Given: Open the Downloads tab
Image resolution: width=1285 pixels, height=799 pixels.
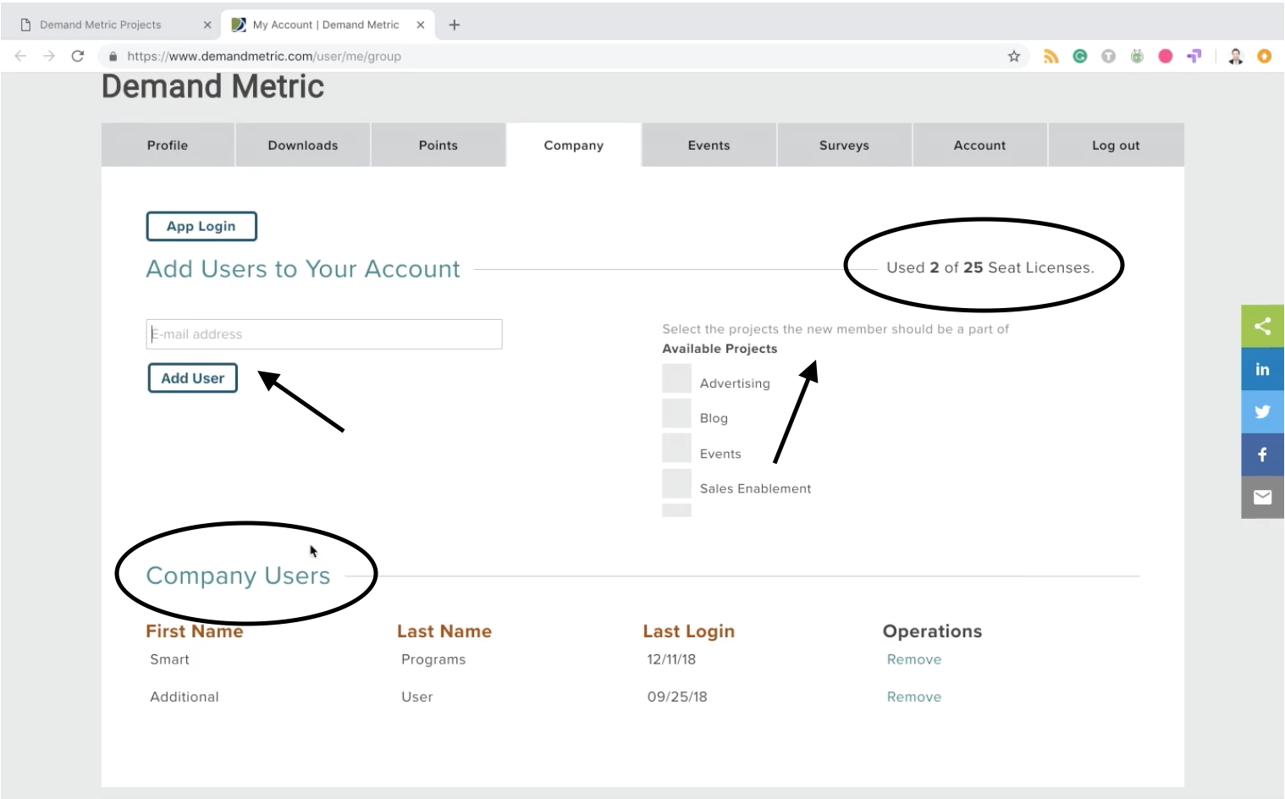Looking at the screenshot, I should tap(303, 145).
